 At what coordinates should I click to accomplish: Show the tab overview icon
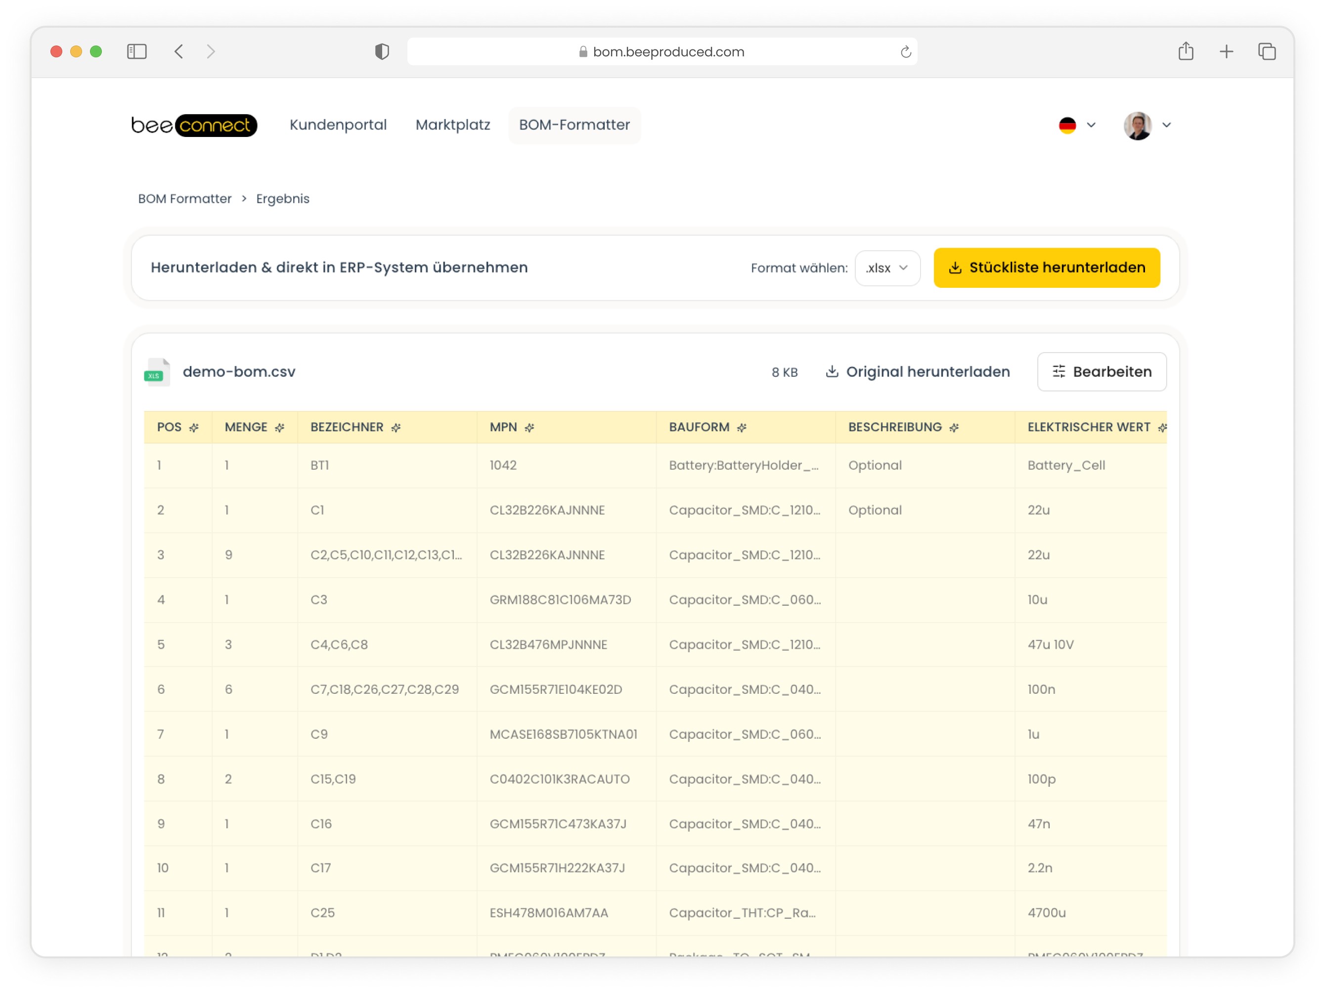tap(1267, 51)
